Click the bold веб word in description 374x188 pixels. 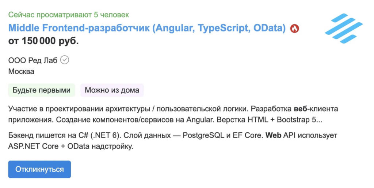[x=301, y=109]
